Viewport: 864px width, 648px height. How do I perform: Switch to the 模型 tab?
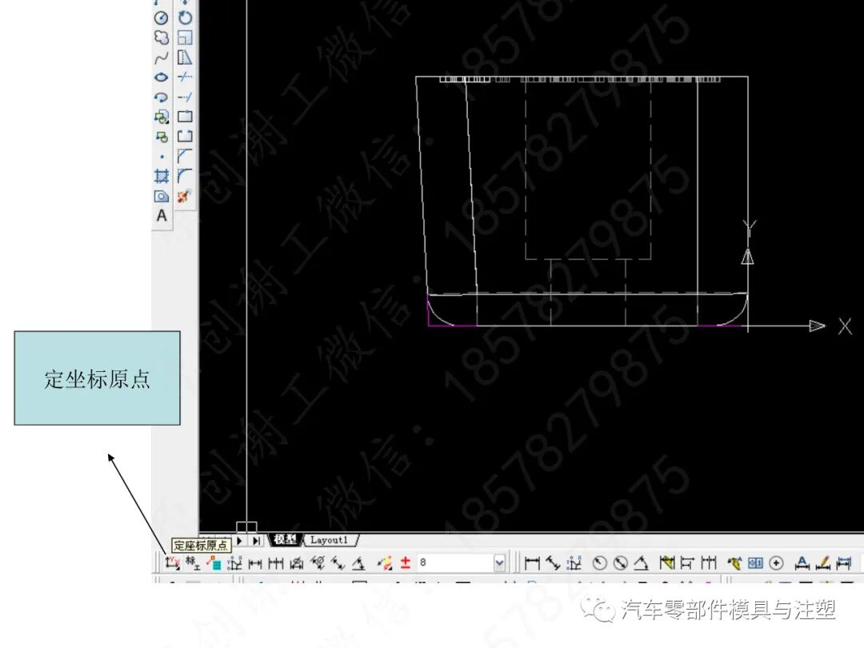tap(285, 540)
